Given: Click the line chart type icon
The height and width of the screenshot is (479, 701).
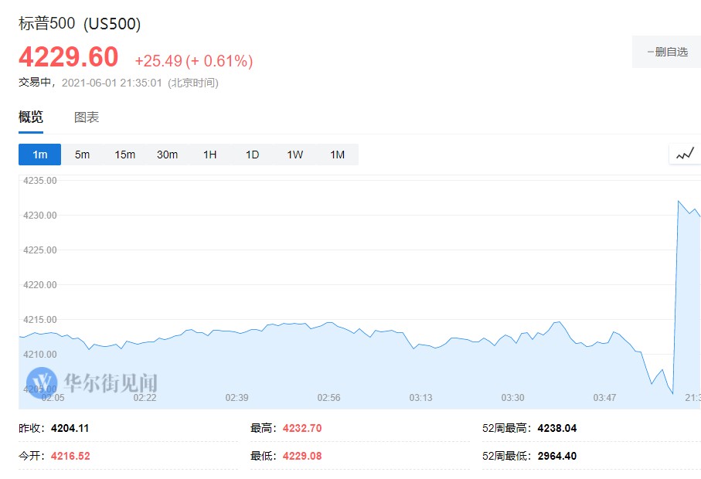Looking at the screenshot, I should pyautogui.click(x=685, y=155).
